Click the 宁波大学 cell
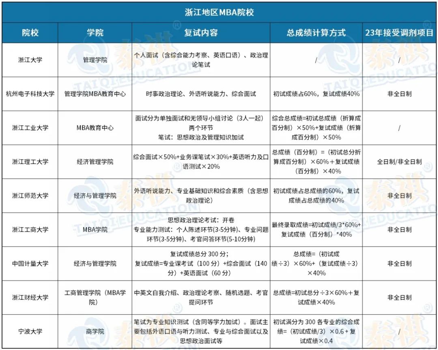This screenshot has width=438, height=350. coord(30,331)
